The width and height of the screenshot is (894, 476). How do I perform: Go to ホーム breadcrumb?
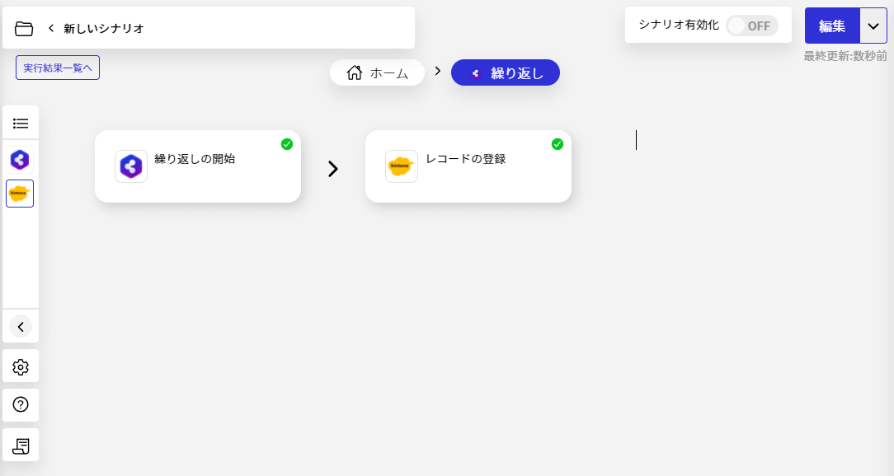[378, 72]
